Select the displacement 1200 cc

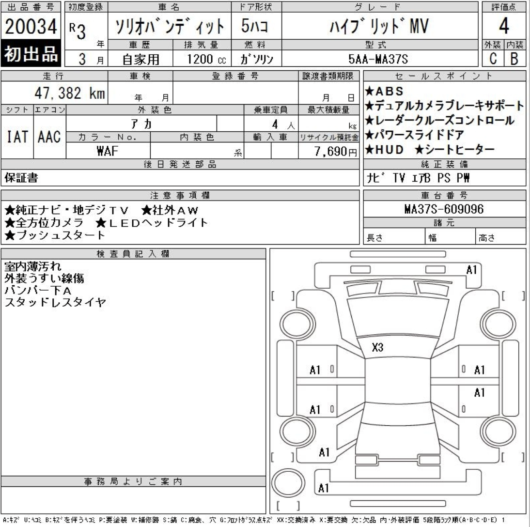tap(206, 59)
